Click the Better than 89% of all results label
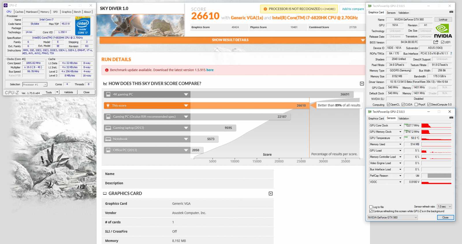Screen dimensions: 462x244 [339, 105]
